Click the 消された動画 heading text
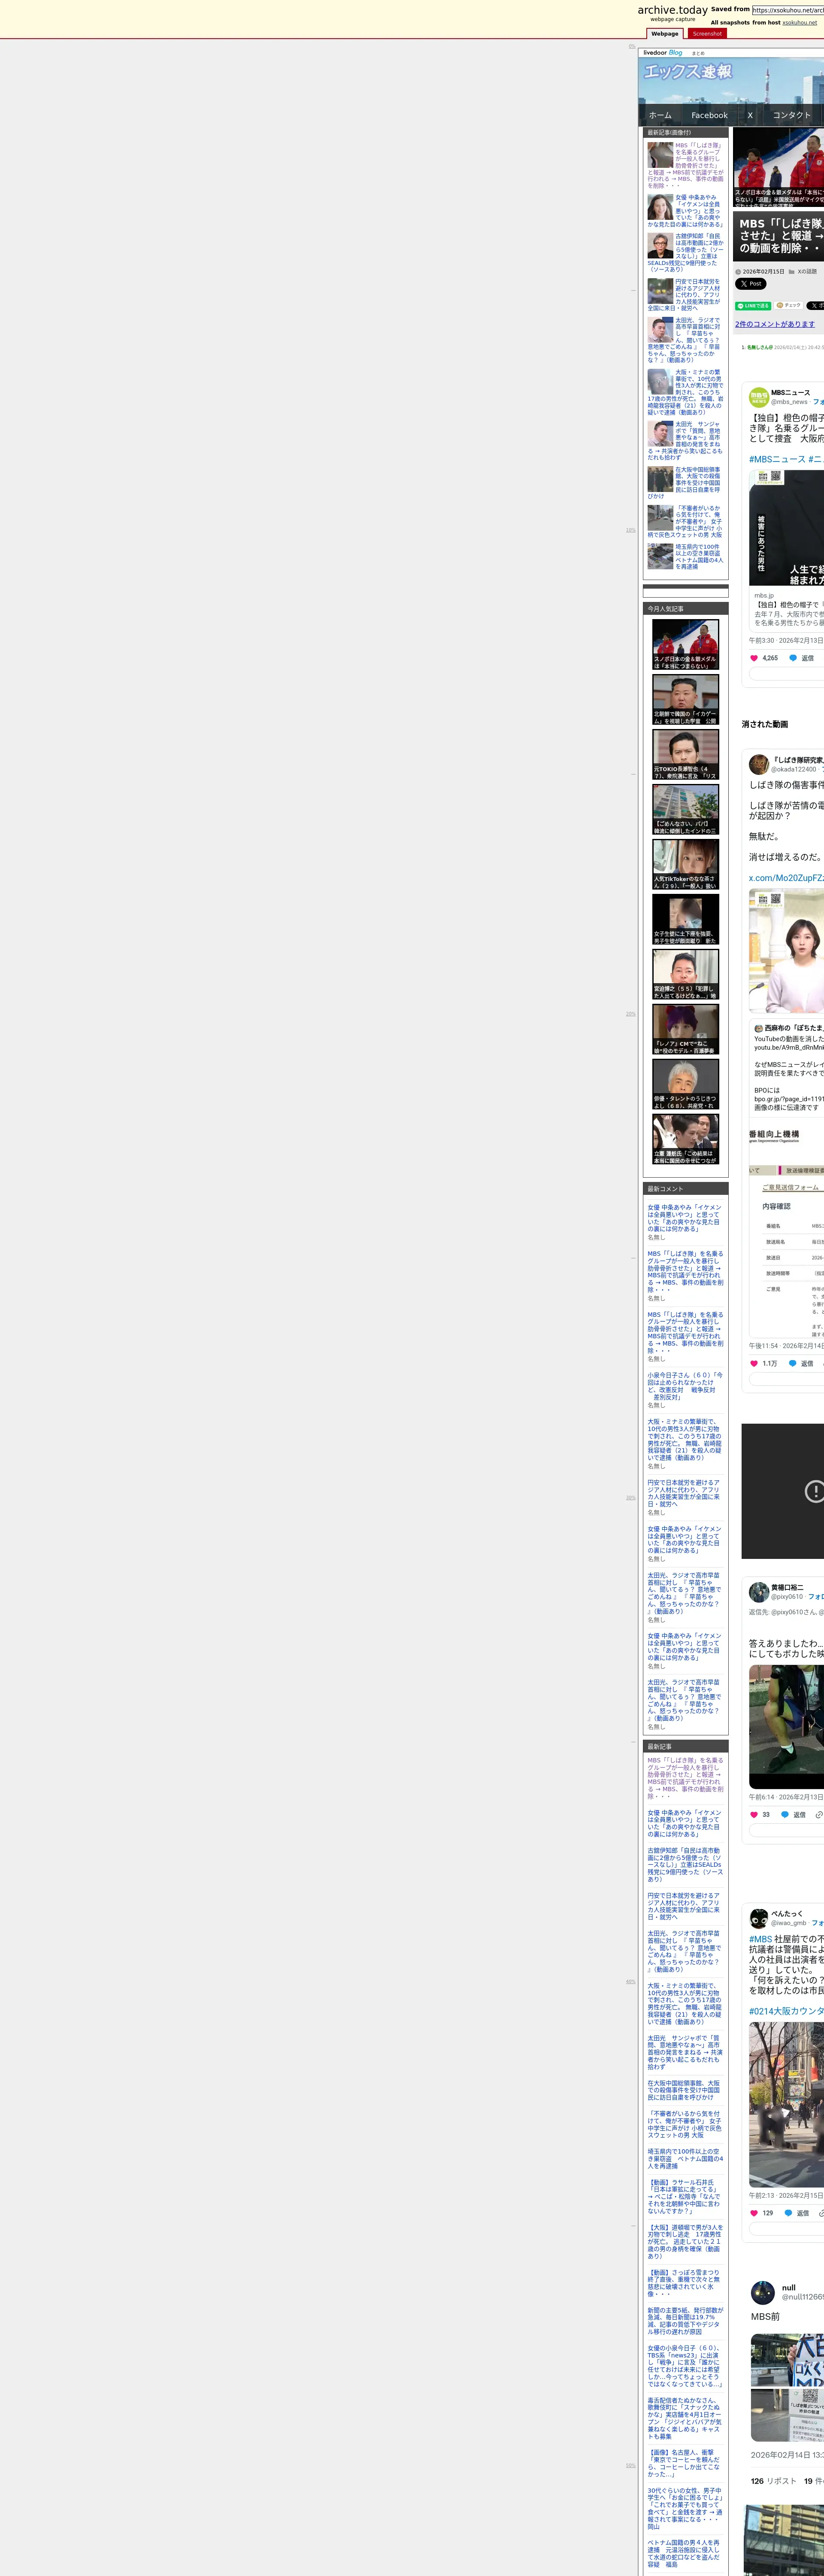Viewport: 824px width, 2576px height. click(765, 724)
